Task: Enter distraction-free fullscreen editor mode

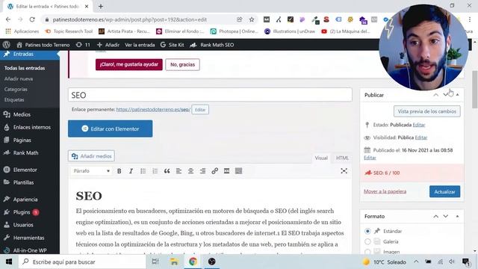Action: coord(344,171)
